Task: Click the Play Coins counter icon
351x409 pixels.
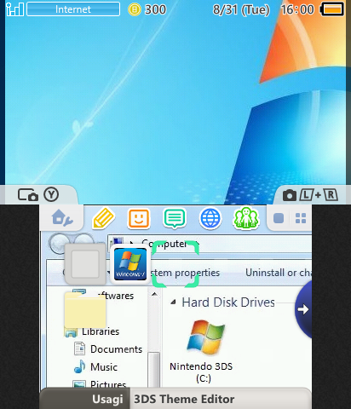Action: pos(135,9)
